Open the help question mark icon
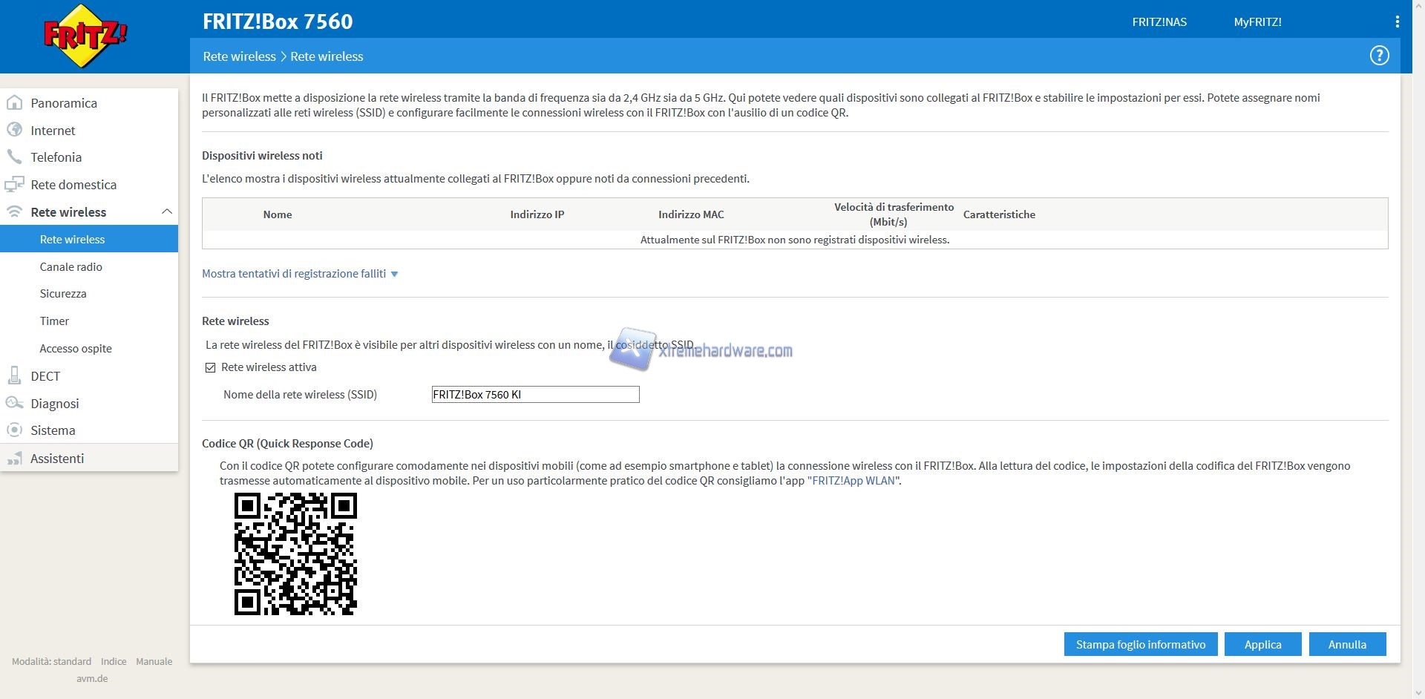Viewport: 1425px width, 699px height. point(1379,56)
